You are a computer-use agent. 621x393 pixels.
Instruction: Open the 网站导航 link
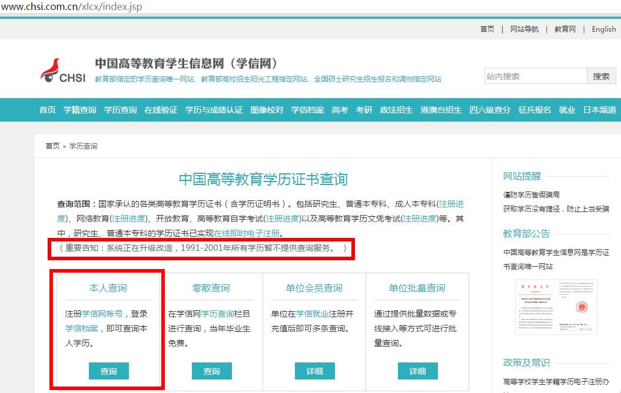coord(524,29)
